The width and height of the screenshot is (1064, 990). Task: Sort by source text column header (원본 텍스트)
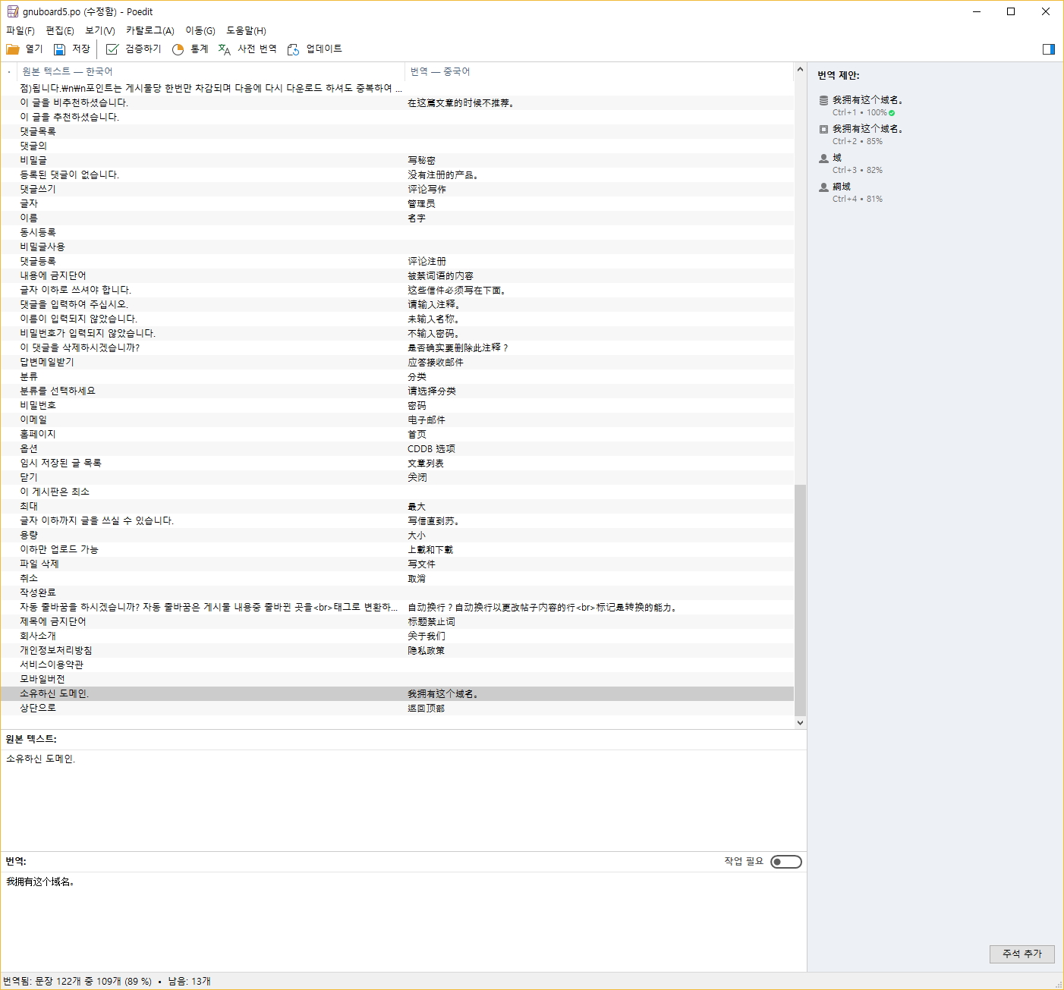tap(68, 71)
